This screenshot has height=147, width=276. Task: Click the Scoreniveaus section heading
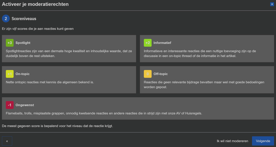tap(24, 19)
